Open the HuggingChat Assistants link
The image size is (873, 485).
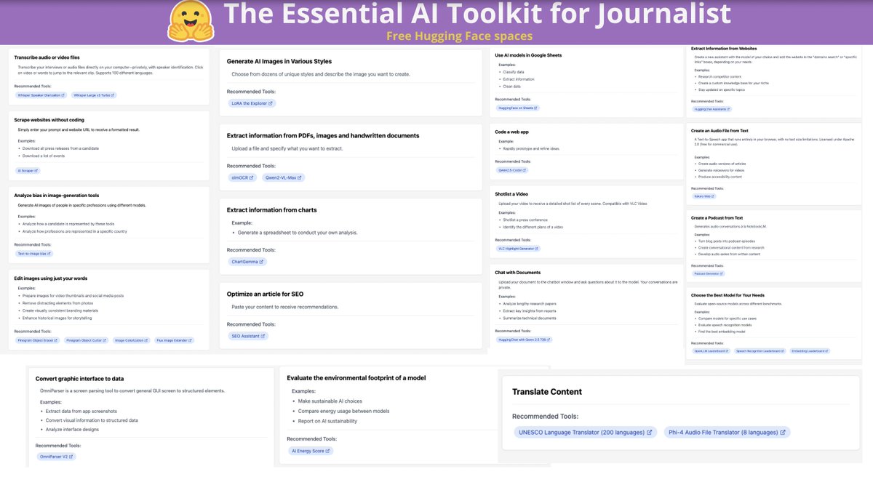point(714,109)
